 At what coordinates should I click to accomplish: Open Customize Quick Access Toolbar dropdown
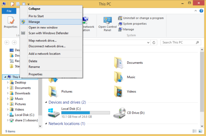28,4
